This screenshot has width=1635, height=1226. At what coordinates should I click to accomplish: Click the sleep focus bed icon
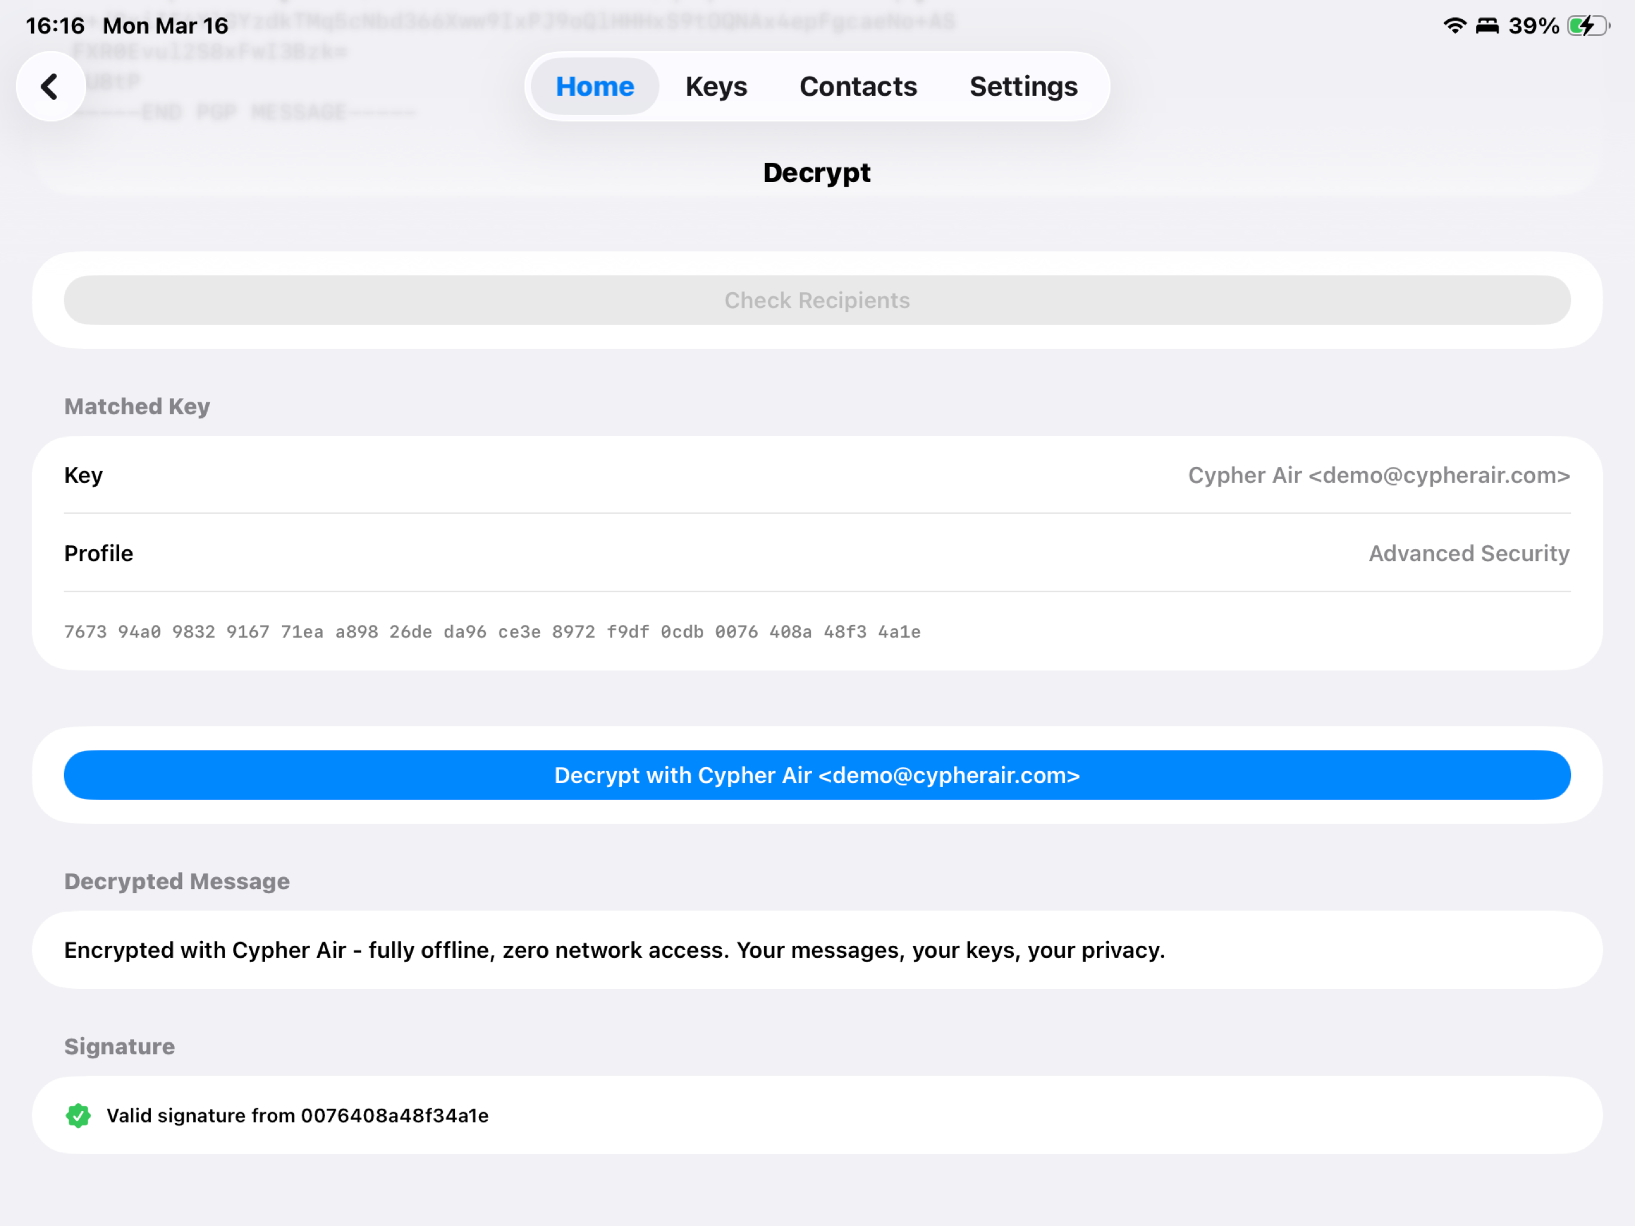point(1487,26)
